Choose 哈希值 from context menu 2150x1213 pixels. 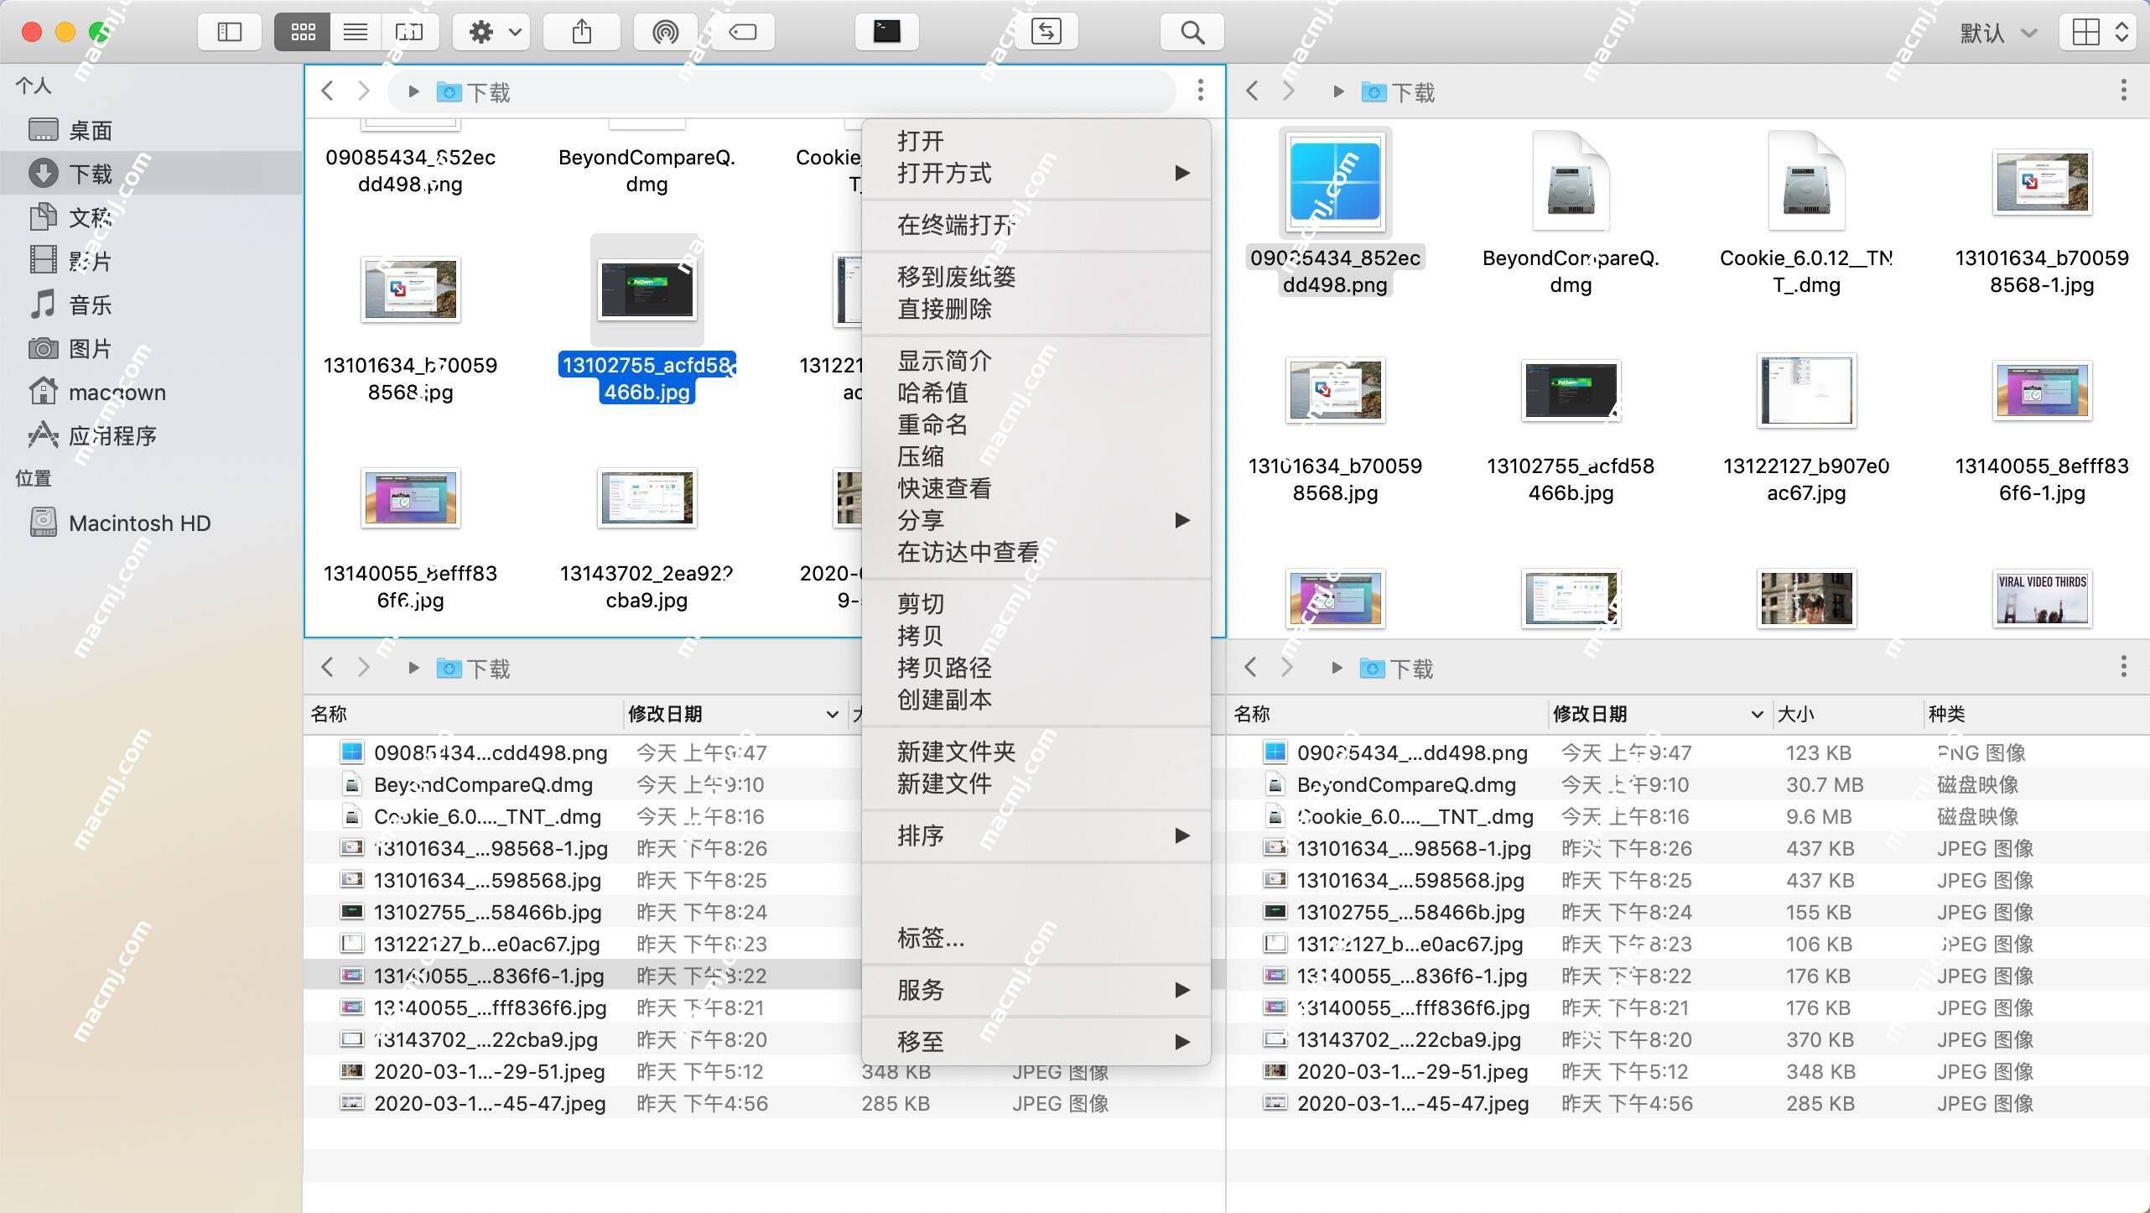1036,393
